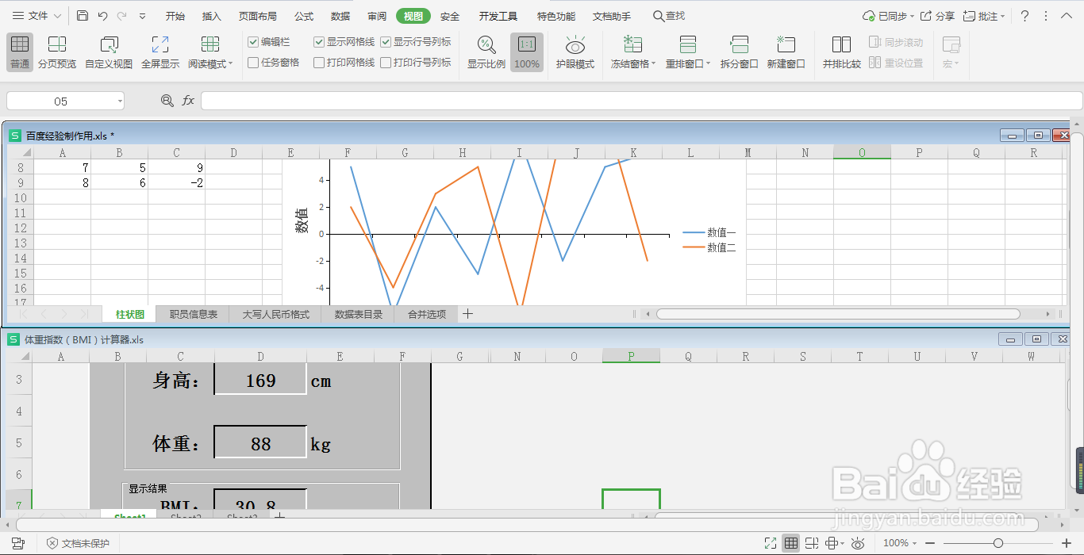Switch to 全屏显示 full screen view
This screenshot has width=1084, height=555.
pyautogui.click(x=160, y=52)
